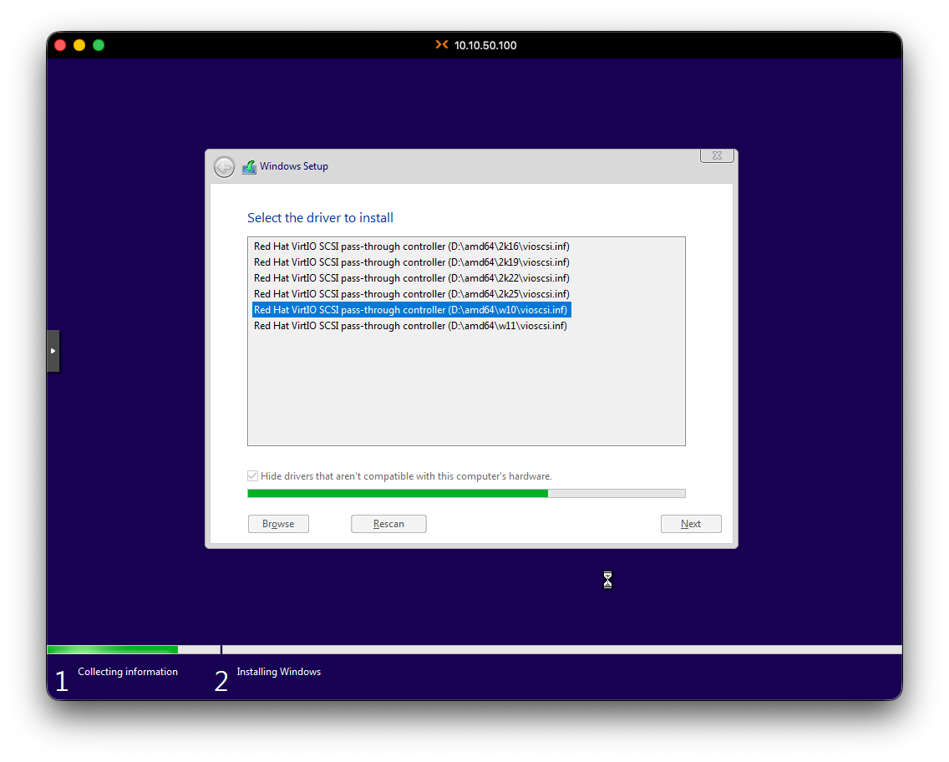Click the Browse button
This screenshot has width=949, height=762.
278,524
